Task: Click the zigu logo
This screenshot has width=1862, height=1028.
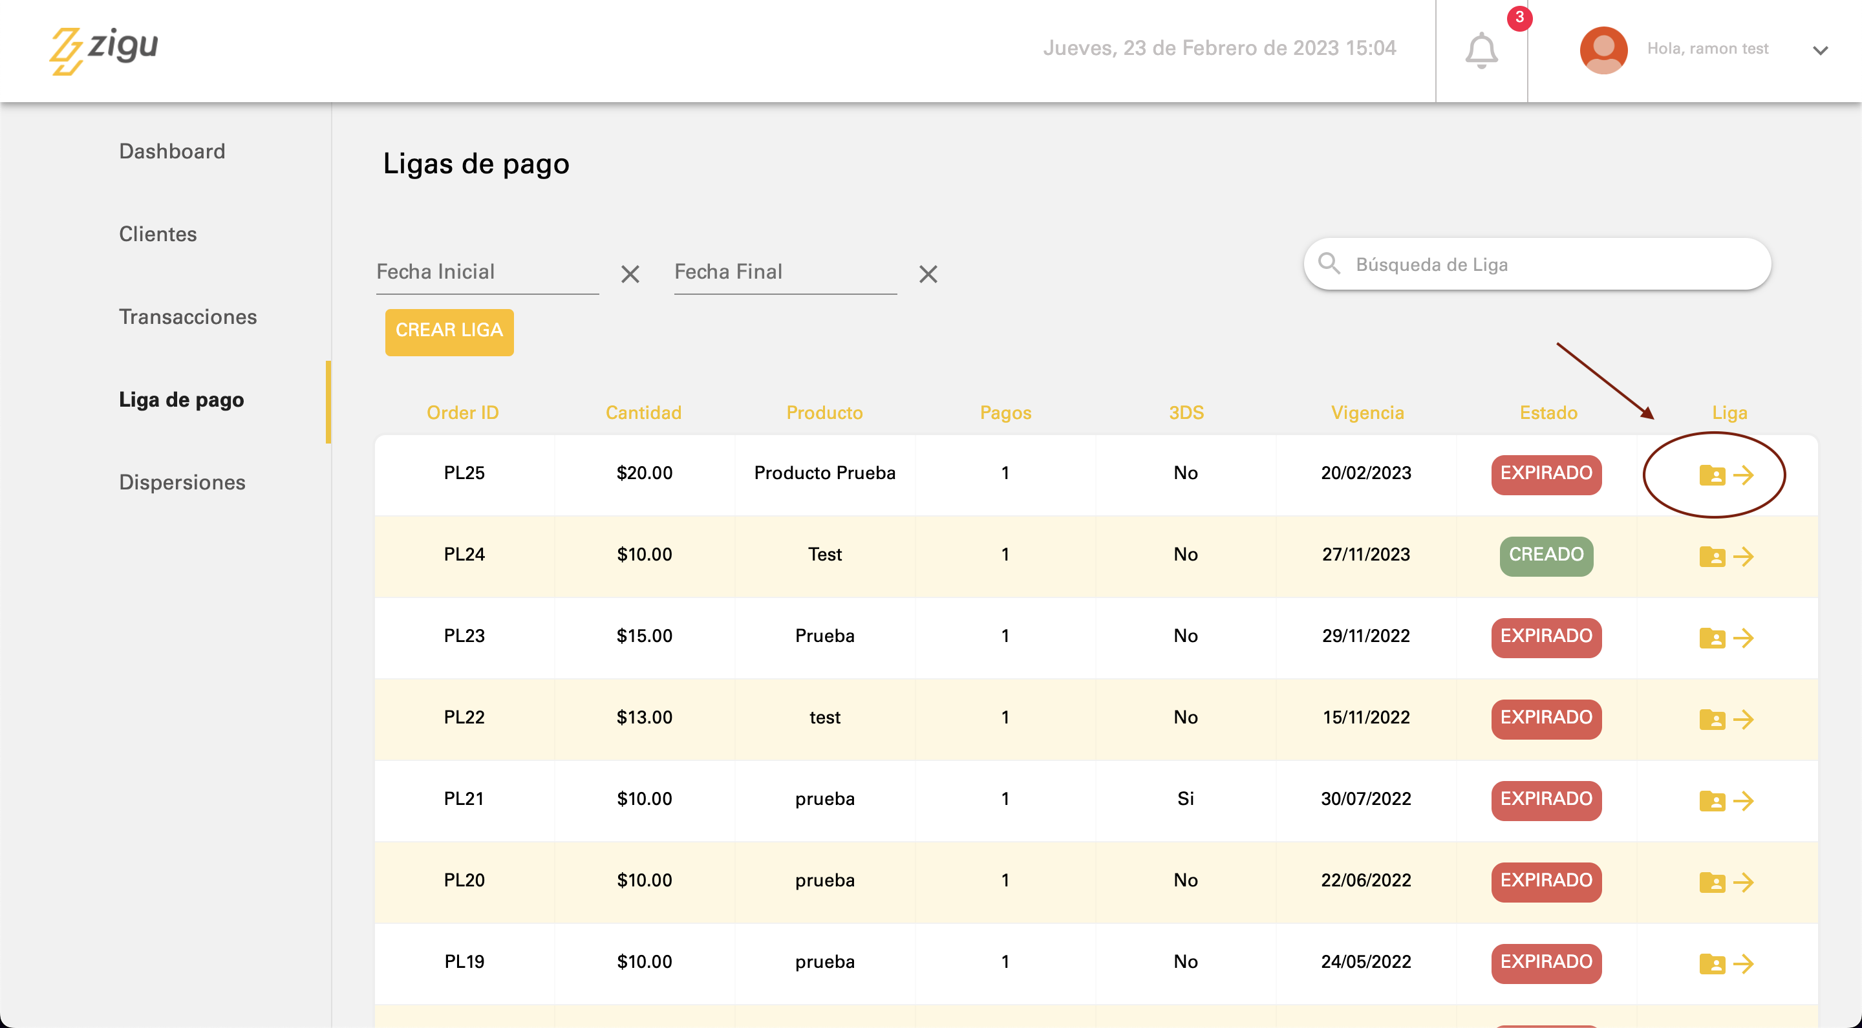Action: [x=103, y=50]
